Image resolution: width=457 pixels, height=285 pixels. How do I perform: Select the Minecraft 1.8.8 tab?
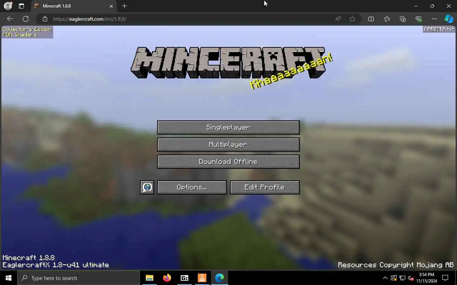point(74,6)
